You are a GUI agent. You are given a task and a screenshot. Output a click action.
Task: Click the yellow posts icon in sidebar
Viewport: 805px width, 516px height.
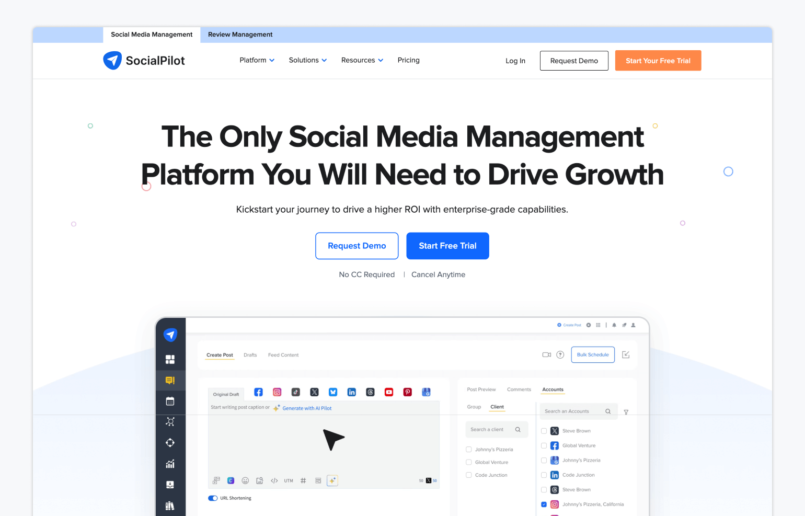tap(170, 381)
